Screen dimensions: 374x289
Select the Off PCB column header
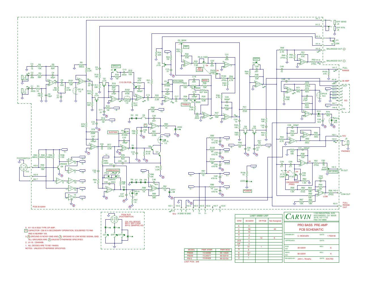pyautogui.click(x=263, y=221)
